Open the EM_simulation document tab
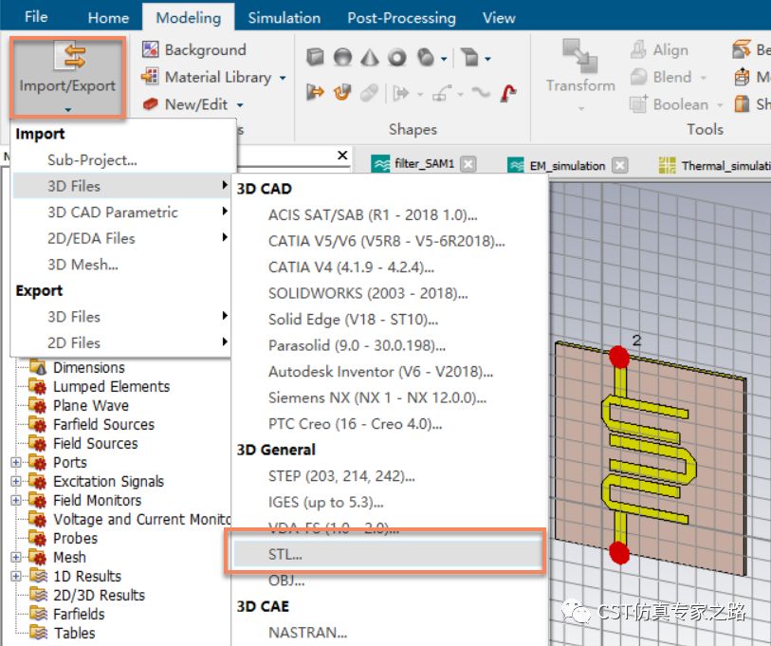771x646 pixels. click(567, 165)
